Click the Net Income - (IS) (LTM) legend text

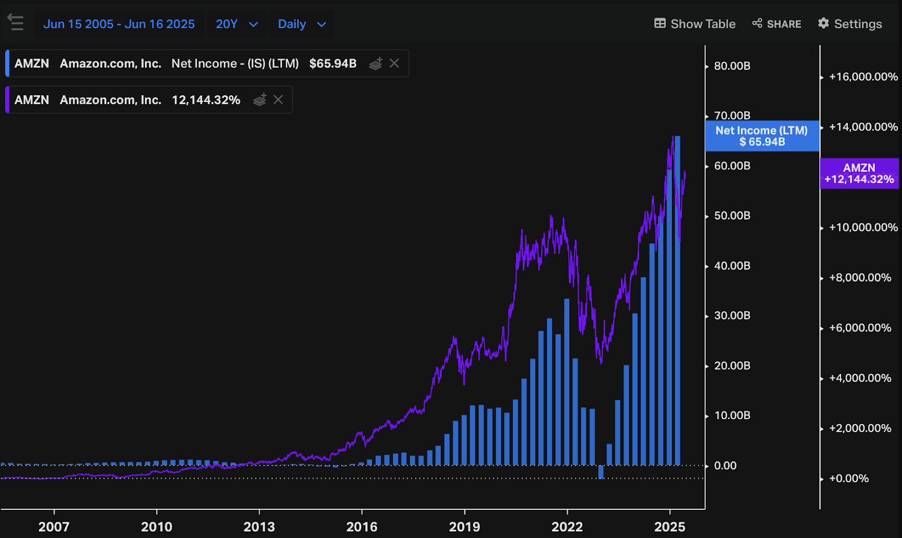235,64
